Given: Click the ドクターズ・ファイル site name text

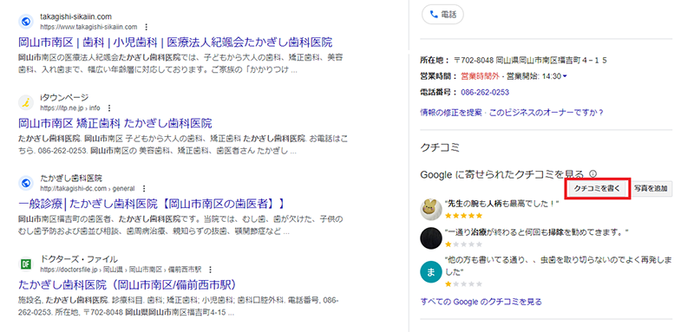Looking at the screenshot, I should pyautogui.click(x=79, y=259).
